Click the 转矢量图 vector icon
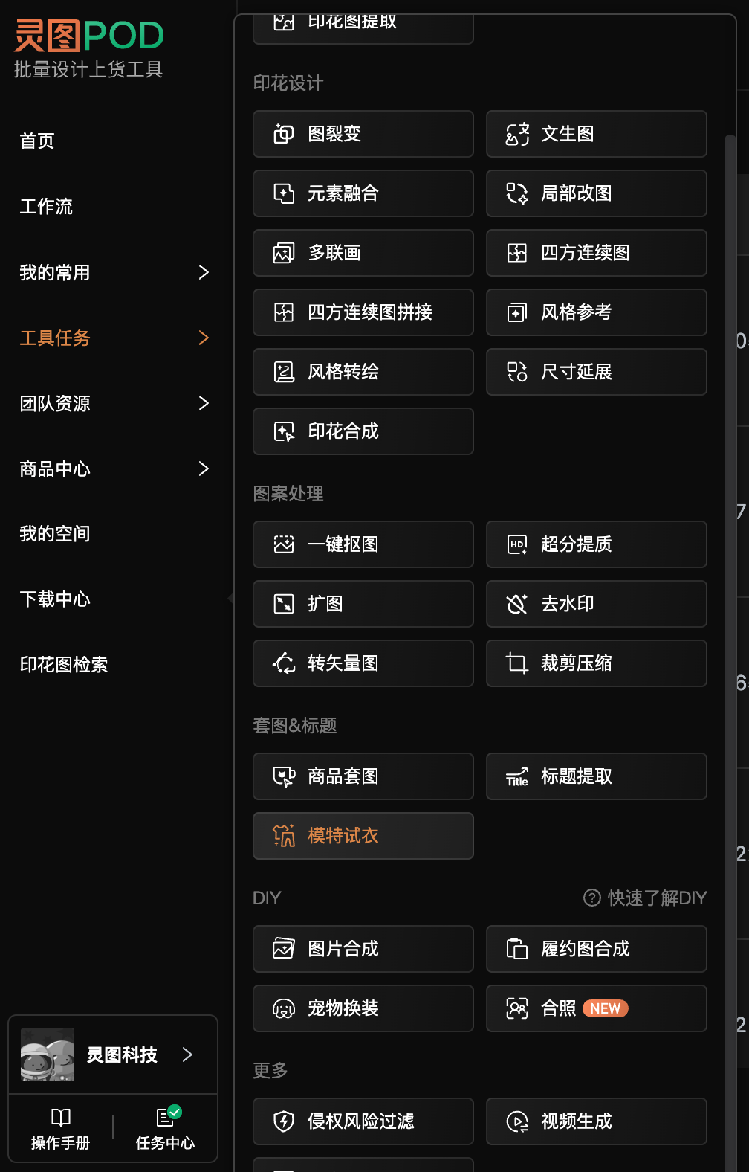The width and height of the screenshot is (749, 1172). click(284, 663)
